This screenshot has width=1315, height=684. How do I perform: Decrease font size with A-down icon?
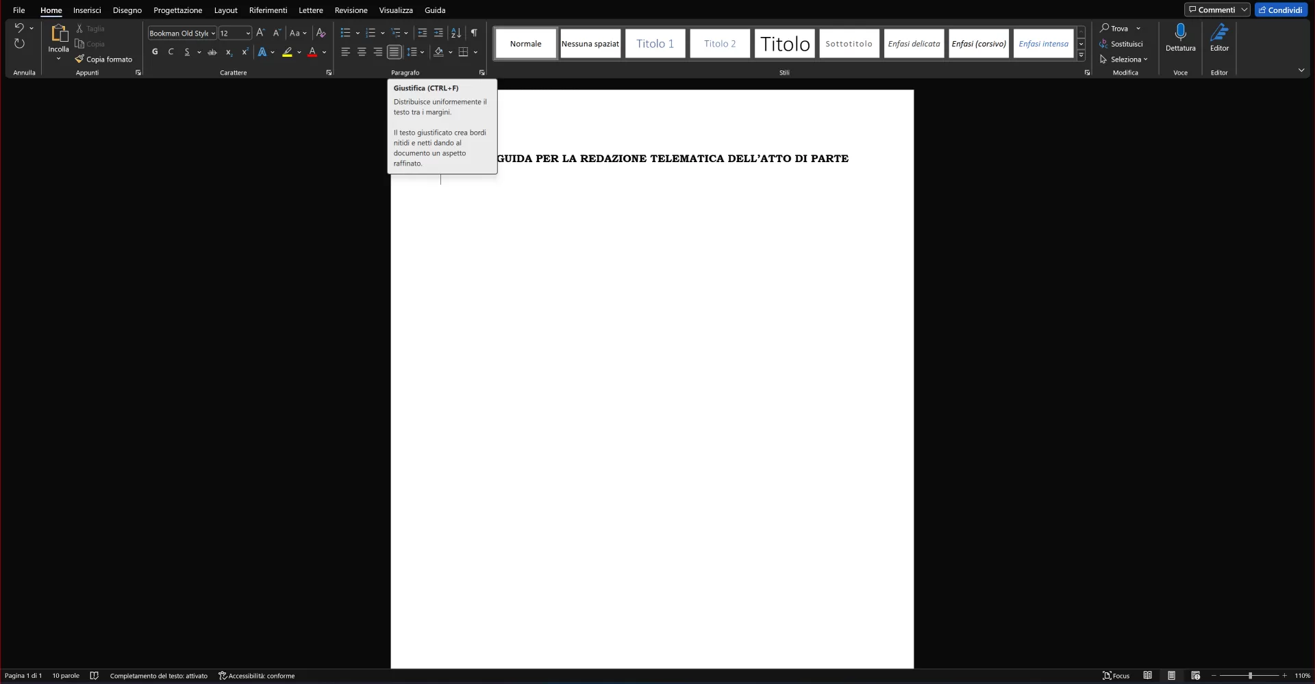click(x=277, y=33)
